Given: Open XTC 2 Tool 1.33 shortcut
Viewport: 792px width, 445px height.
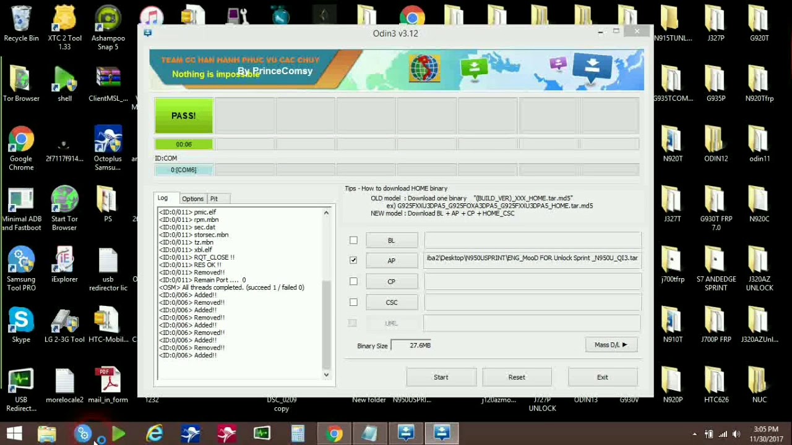Looking at the screenshot, I should 64,28.
